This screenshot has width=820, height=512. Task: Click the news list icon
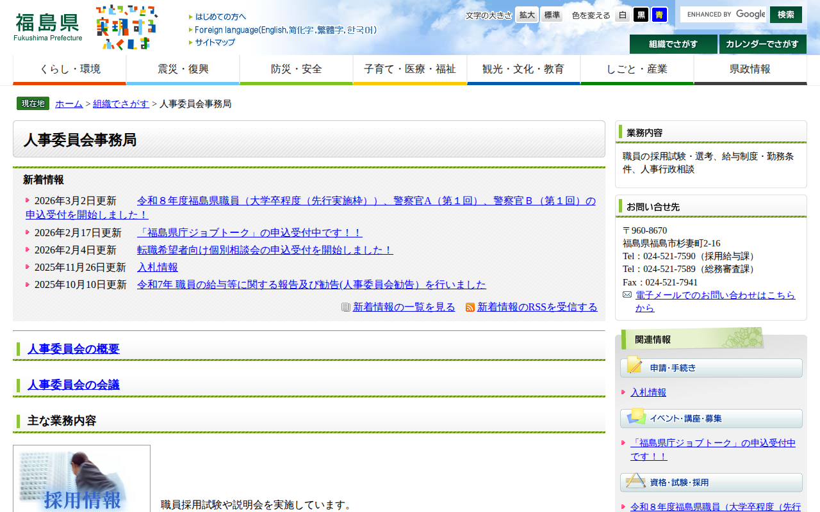(346, 307)
